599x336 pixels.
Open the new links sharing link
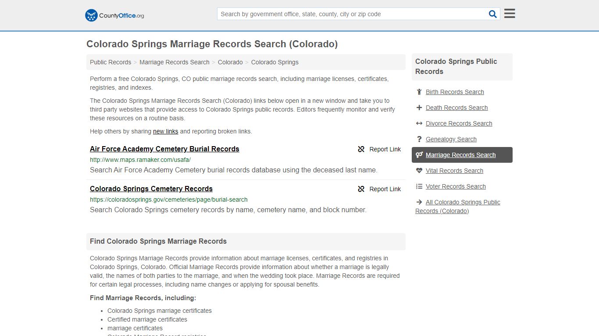click(x=165, y=131)
